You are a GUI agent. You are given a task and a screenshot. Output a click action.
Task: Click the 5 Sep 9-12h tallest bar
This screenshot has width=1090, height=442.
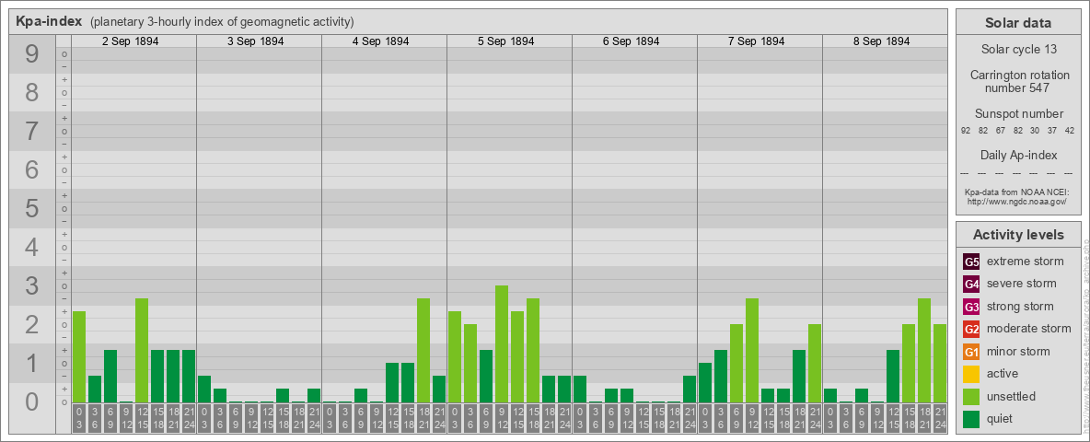(501, 344)
